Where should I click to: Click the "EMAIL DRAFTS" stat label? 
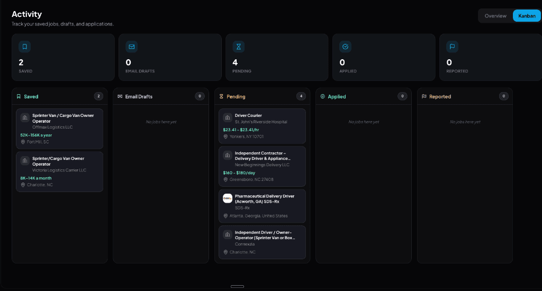[x=140, y=71]
